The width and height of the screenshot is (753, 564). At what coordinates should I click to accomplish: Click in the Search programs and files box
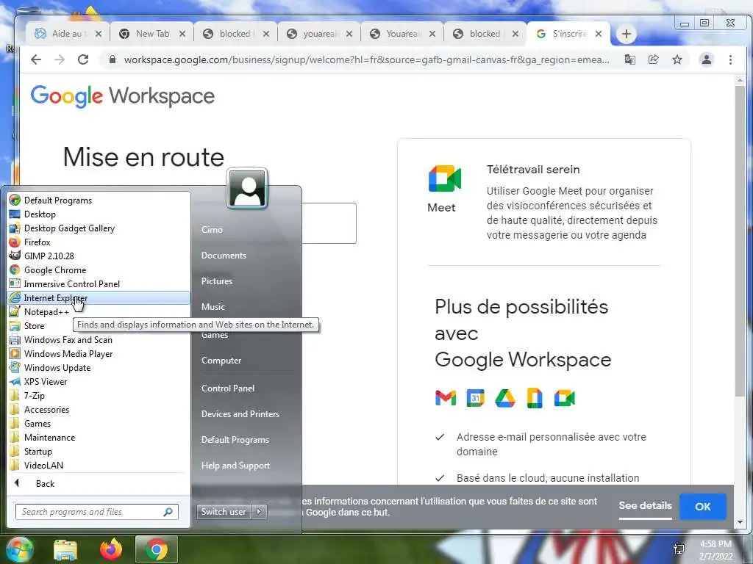(x=97, y=512)
